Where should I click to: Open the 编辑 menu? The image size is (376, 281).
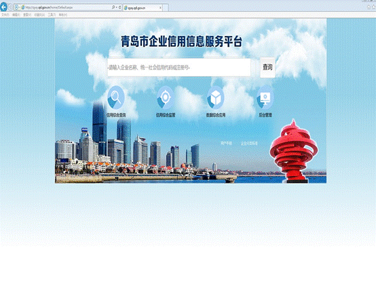pyautogui.click(x=16, y=15)
